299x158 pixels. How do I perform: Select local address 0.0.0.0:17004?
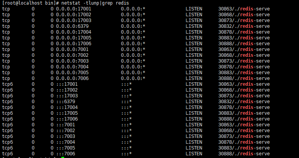click(74, 32)
